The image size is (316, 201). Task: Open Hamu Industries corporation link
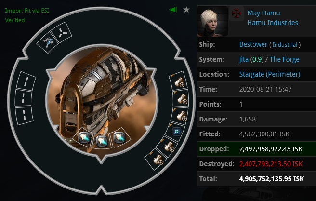point(273,23)
